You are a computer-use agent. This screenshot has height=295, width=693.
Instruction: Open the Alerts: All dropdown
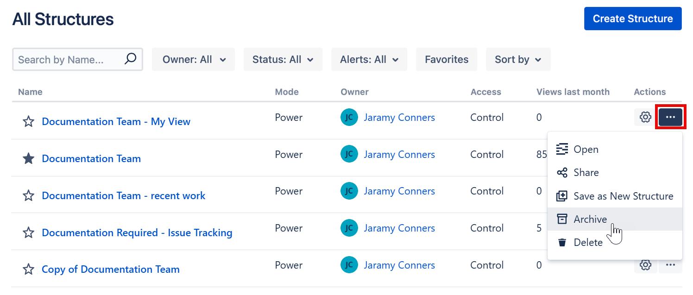(369, 60)
